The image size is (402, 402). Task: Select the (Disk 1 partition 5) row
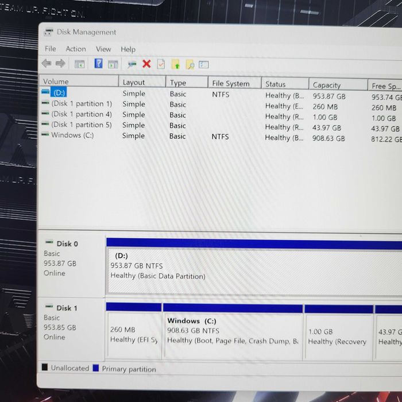click(221, 126)
